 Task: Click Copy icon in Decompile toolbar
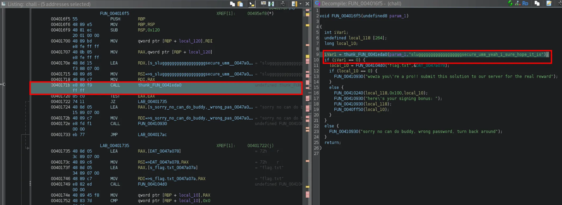coord(537,3)
